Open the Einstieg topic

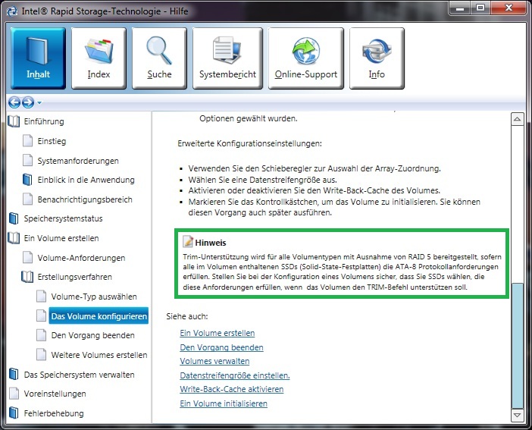pyautogui.click(x=52, y=141)
